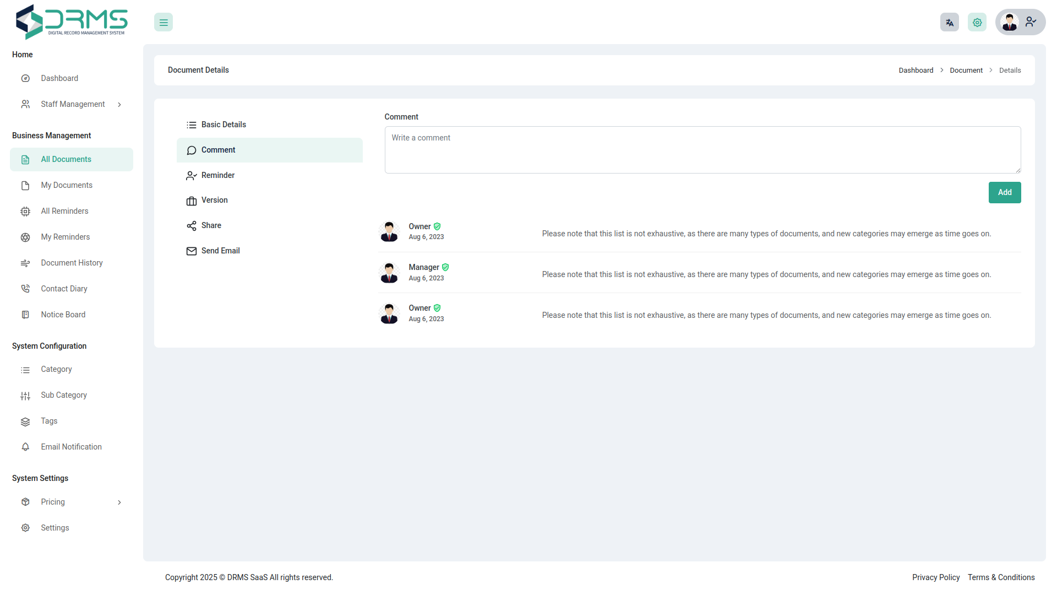Switch to the Reminder tab

coord(217,175)
